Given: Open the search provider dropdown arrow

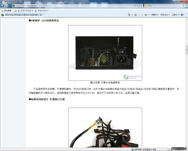Looking at the screenshot, I should click(187, 6).
